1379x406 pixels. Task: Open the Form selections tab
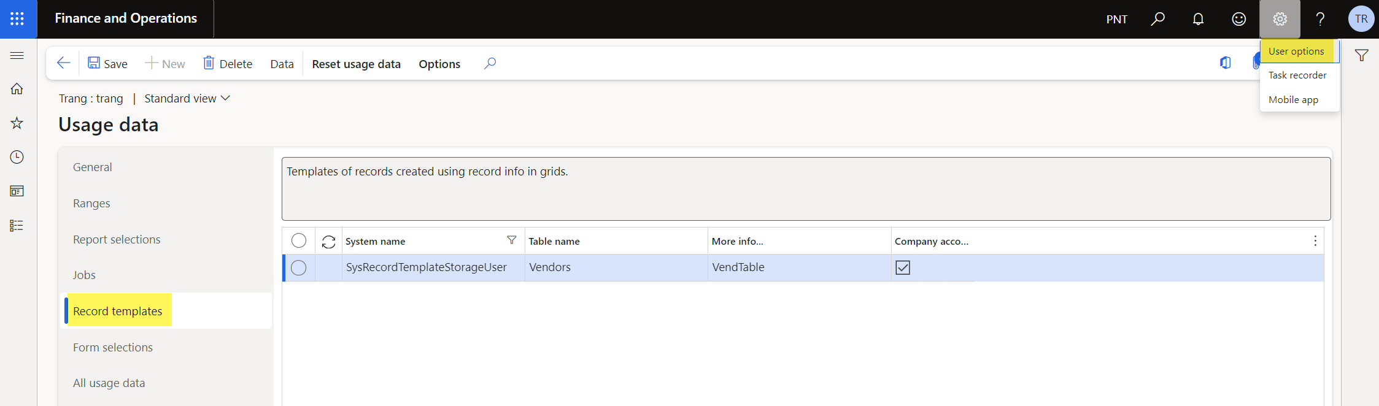click(113, 347)
